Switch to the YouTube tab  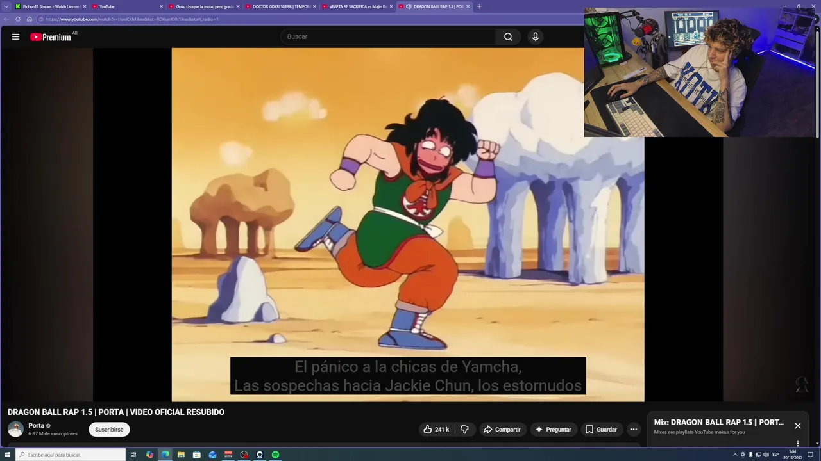pos(127,6)
